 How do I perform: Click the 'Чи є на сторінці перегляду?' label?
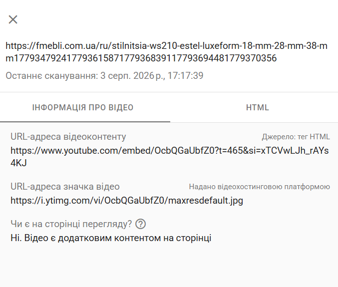(71, 224)
